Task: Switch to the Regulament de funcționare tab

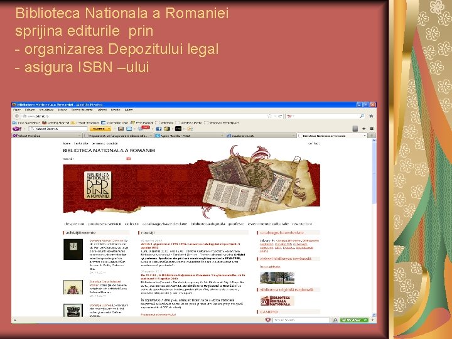Action: (x=119, y=136)
